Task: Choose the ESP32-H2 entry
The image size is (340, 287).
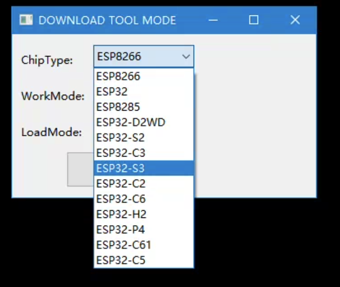Action: [143, 214]
